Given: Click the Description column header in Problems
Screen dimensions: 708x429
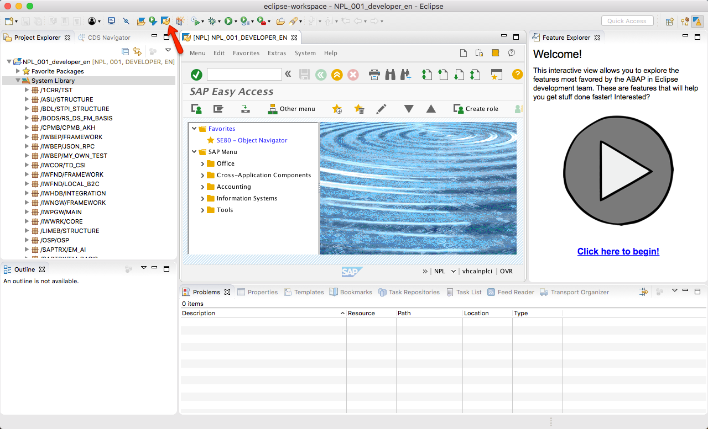Looking at the screenshot, I should pos(263,313).
